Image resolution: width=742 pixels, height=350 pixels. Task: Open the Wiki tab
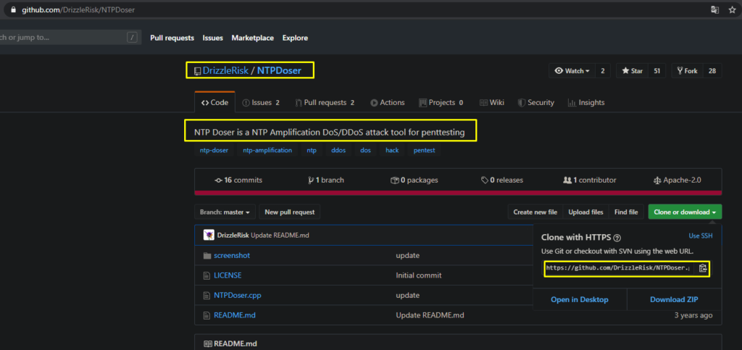pyautogui.click(x=492, y=103)
